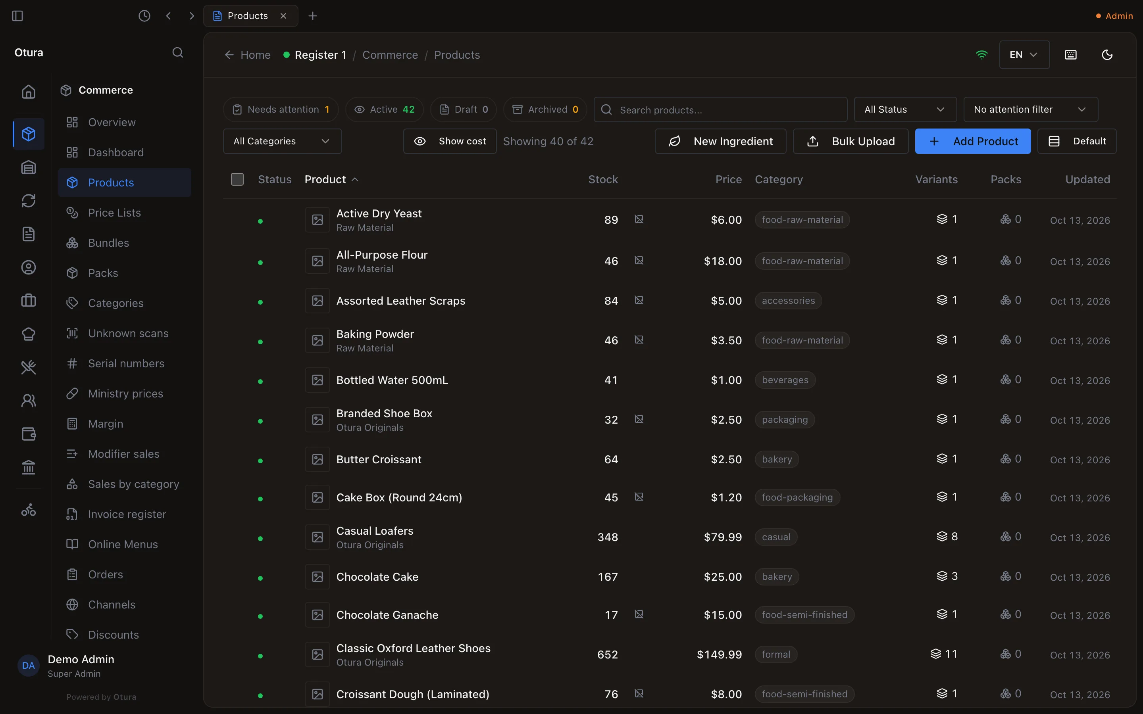The width and height of the screenshot is (1143, 714).
Task: Toggle the Show cost eye button
Action: [x=450, y=141]
